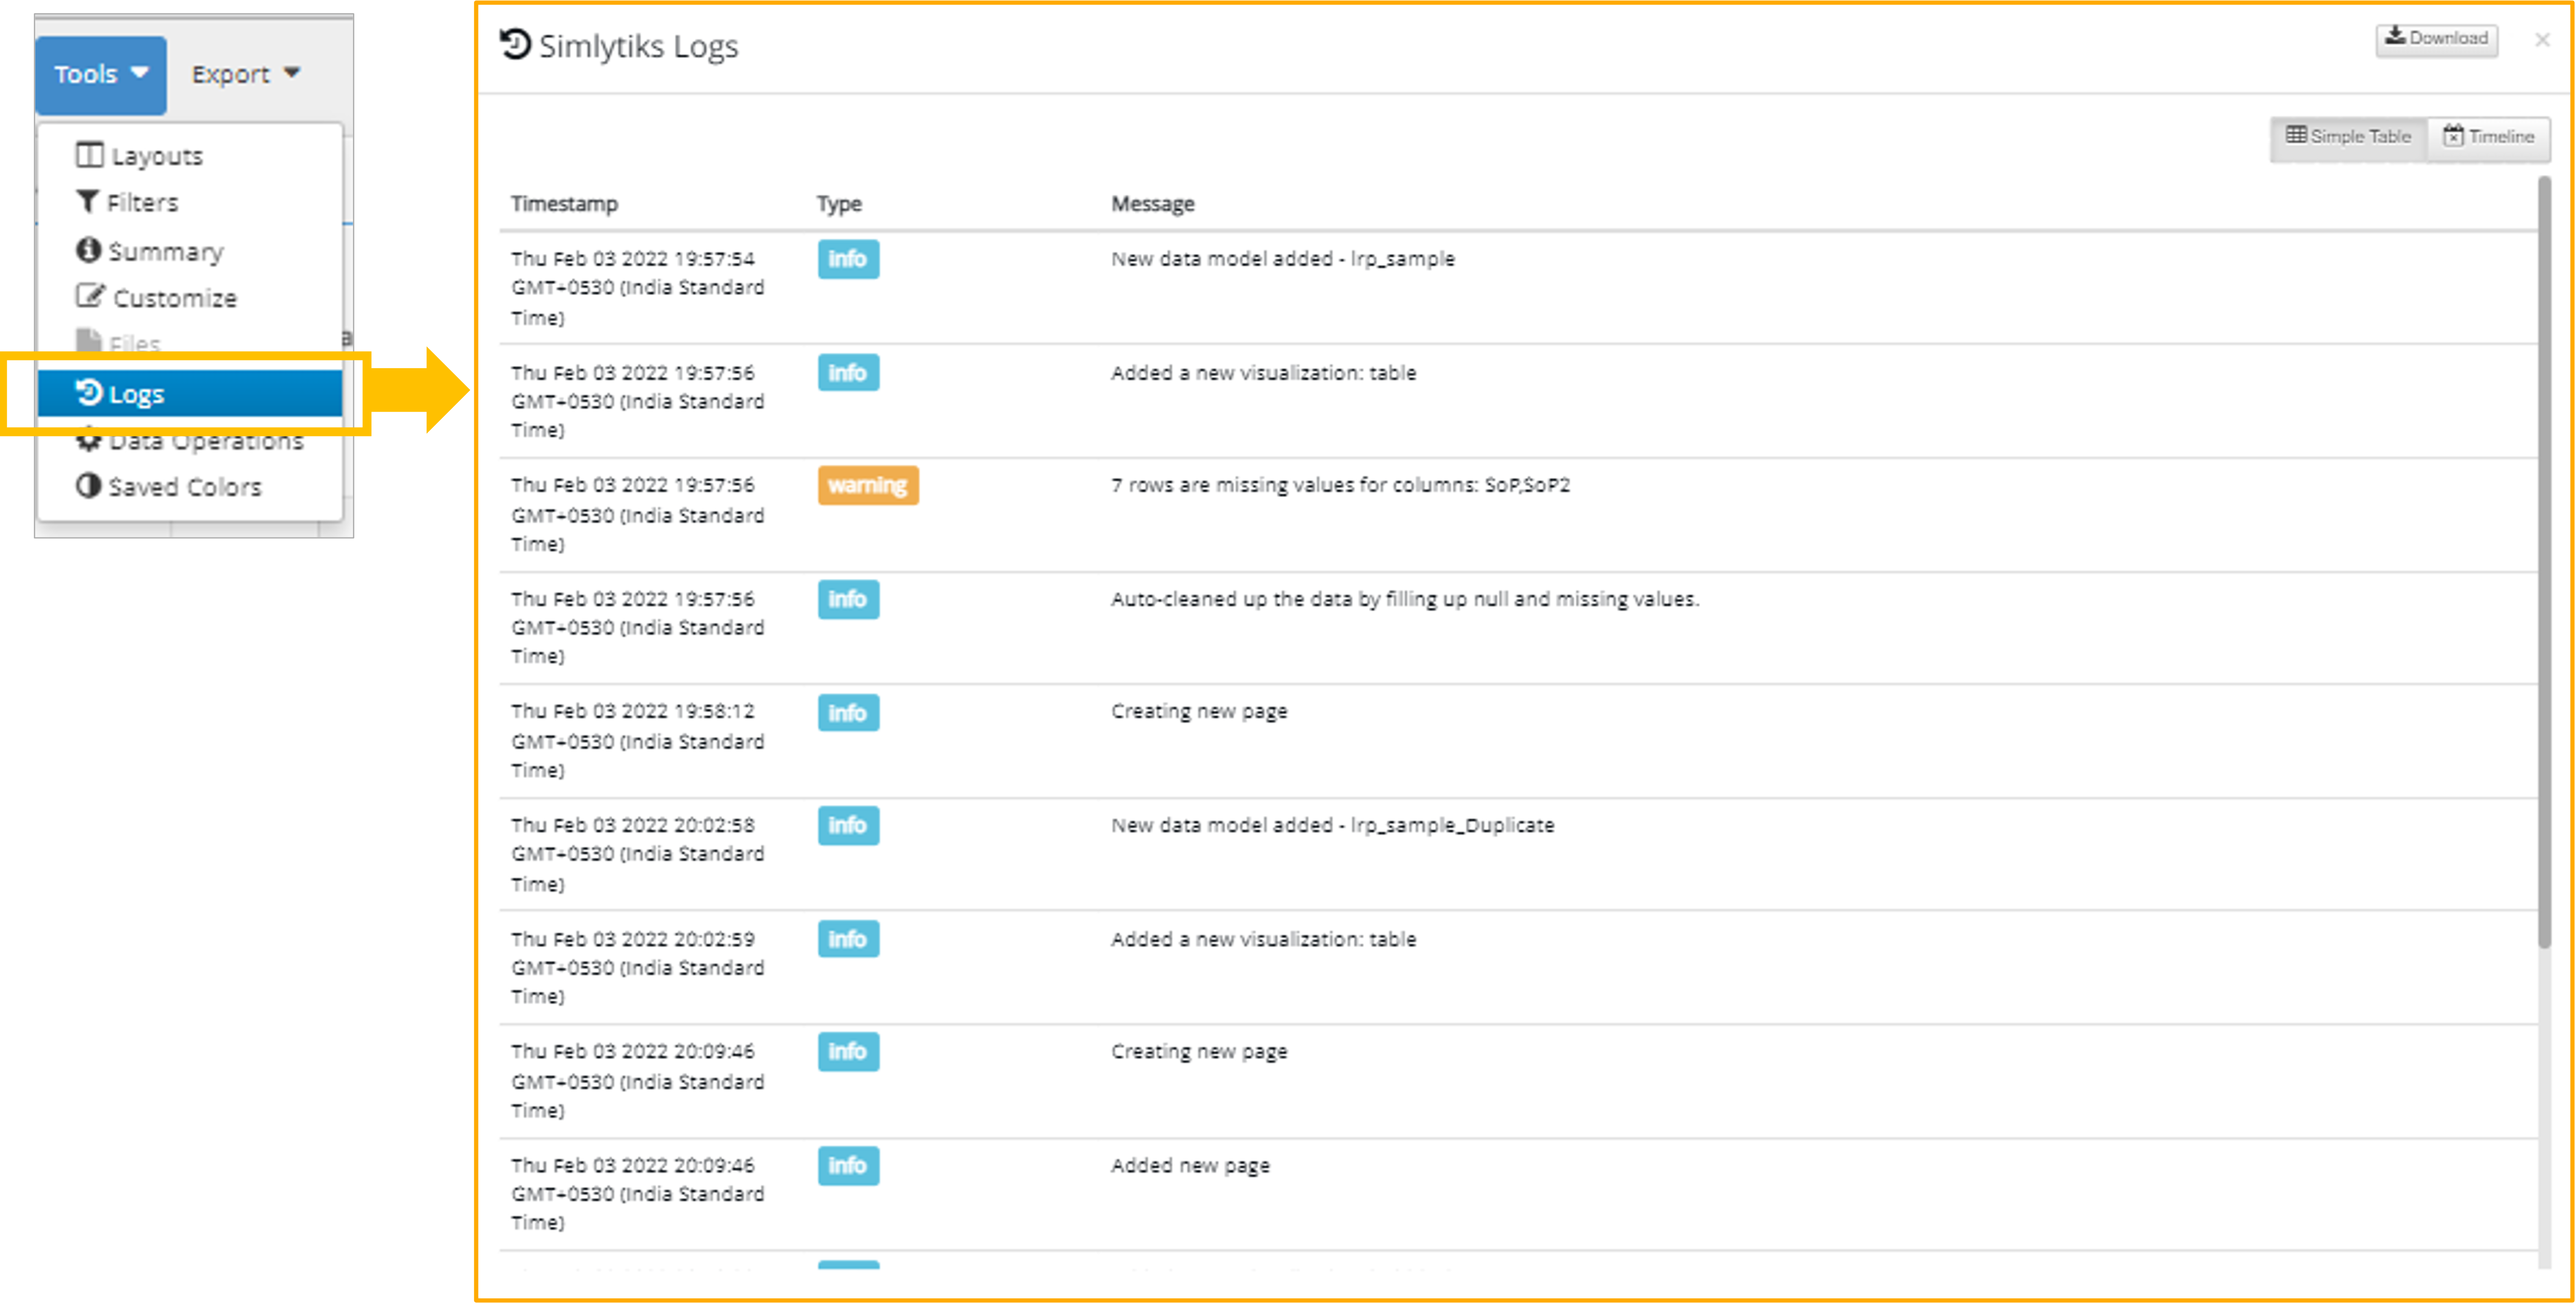Select message 'New data model added - lrp_sample'
This screenshot has height=1304, width=2576.
(1283, 259)
